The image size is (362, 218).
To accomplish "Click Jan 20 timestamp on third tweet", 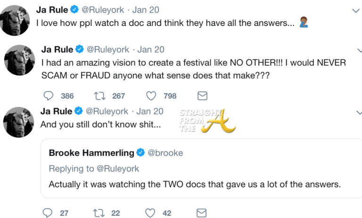I will [150, 111].
